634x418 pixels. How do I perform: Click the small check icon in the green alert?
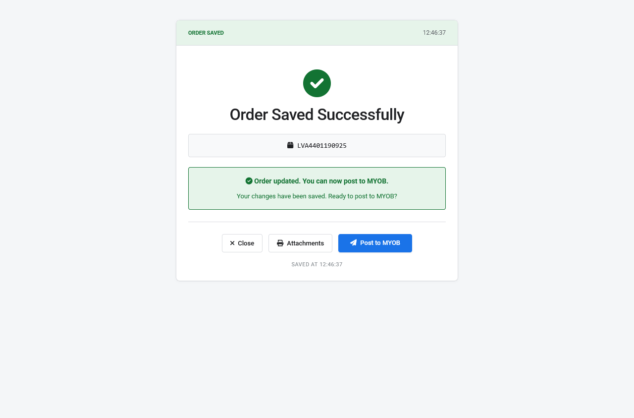pyautogui.click(x=249, y=181)
